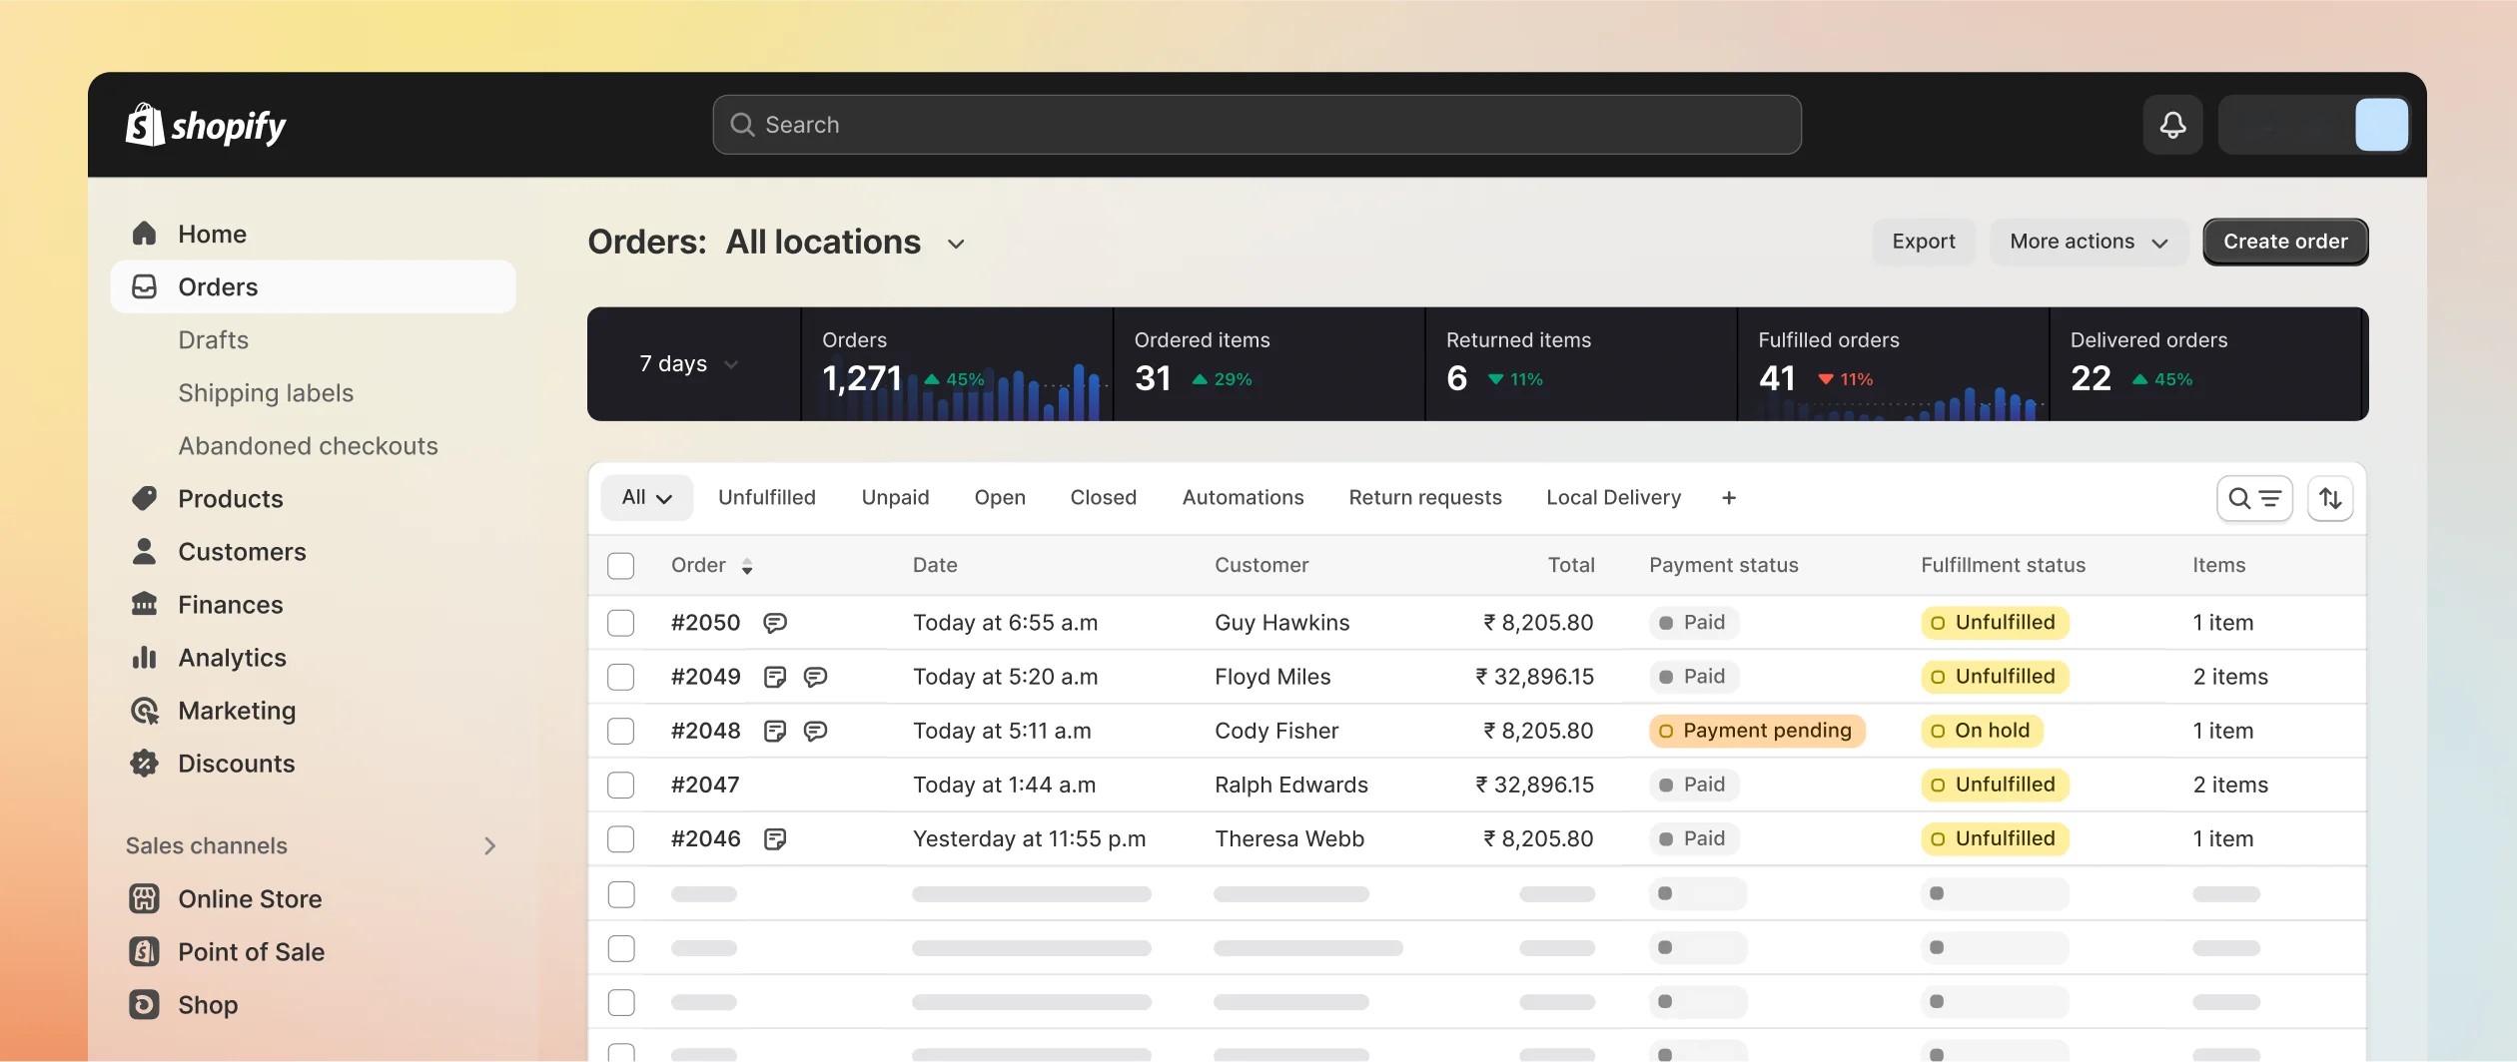
Task: Open comment icon on order #2050
Action: [x=775, y=623]
